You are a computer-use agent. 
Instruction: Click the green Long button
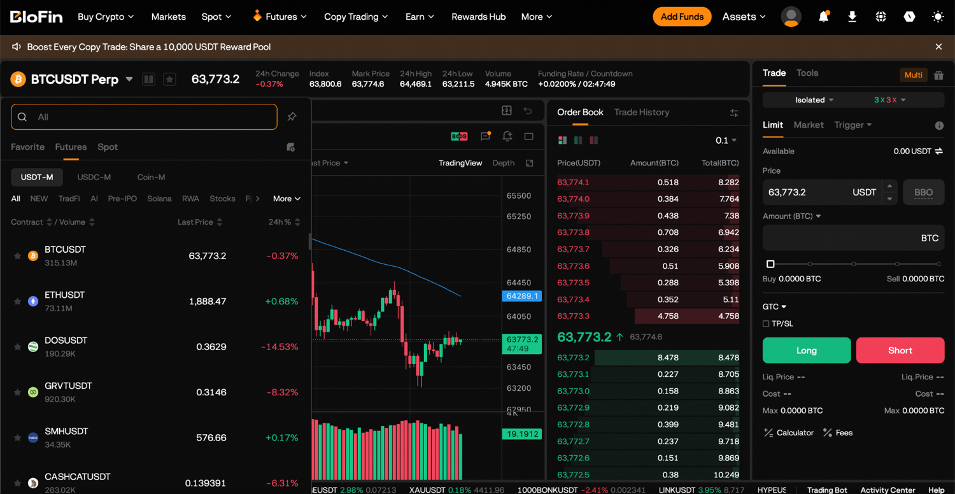807,350
